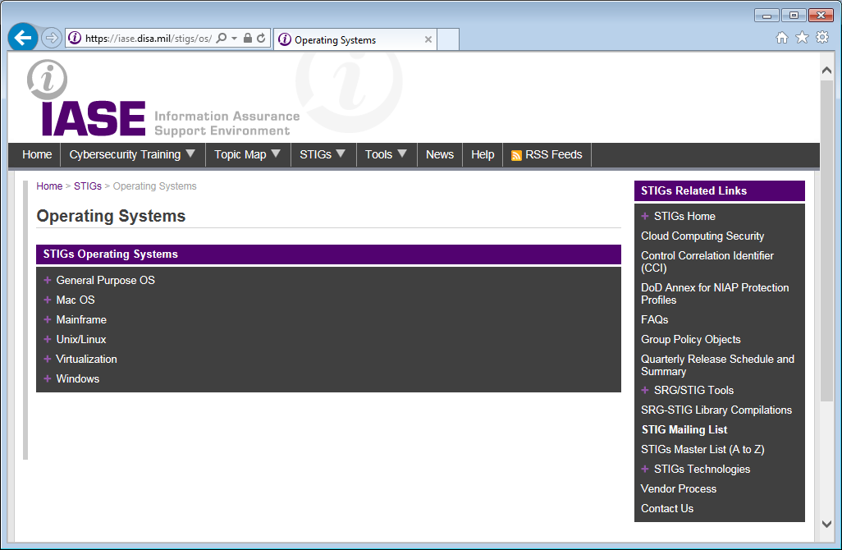
Task: Open the FAQs link
Action: tap(655, 319)
